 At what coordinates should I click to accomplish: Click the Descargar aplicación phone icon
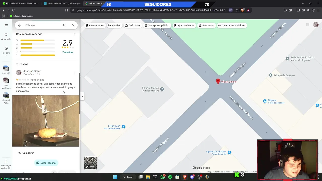pyautogui.click(x=6, y=162)
